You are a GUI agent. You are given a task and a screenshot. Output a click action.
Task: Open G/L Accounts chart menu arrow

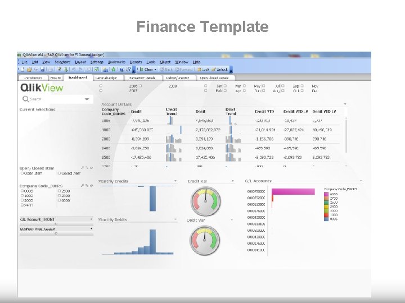361,181
